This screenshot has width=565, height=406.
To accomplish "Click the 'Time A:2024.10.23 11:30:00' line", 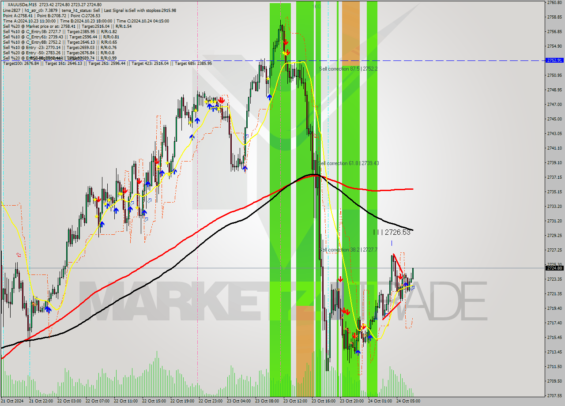I will (x=86, y=21).
